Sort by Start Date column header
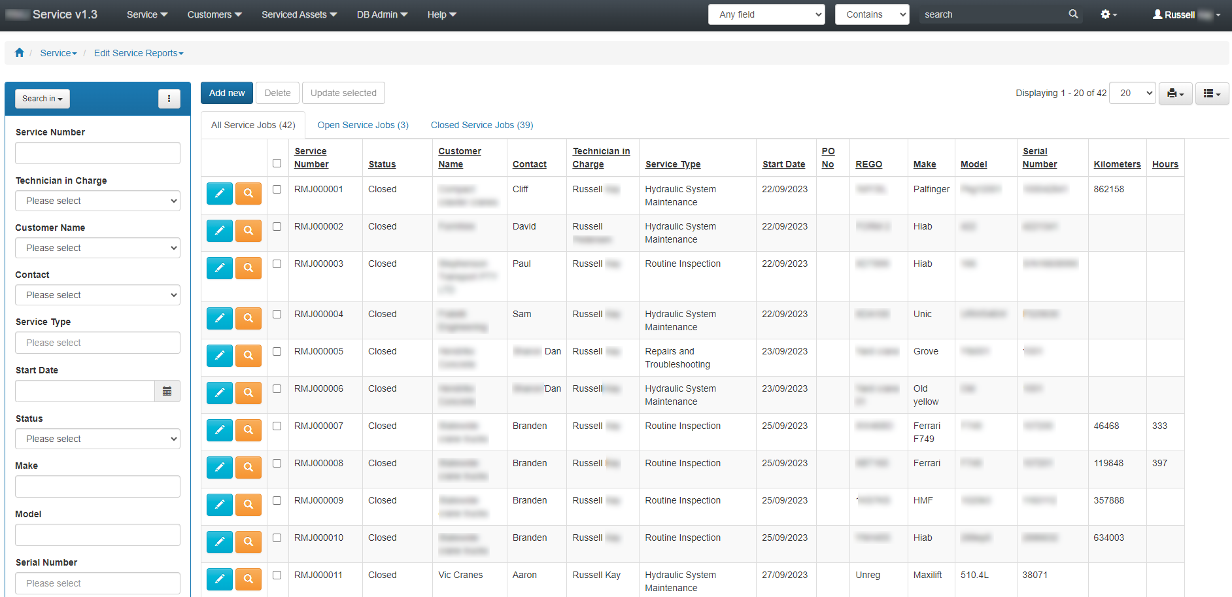This screenshot has height=597, width=1232. click(783, 164)
